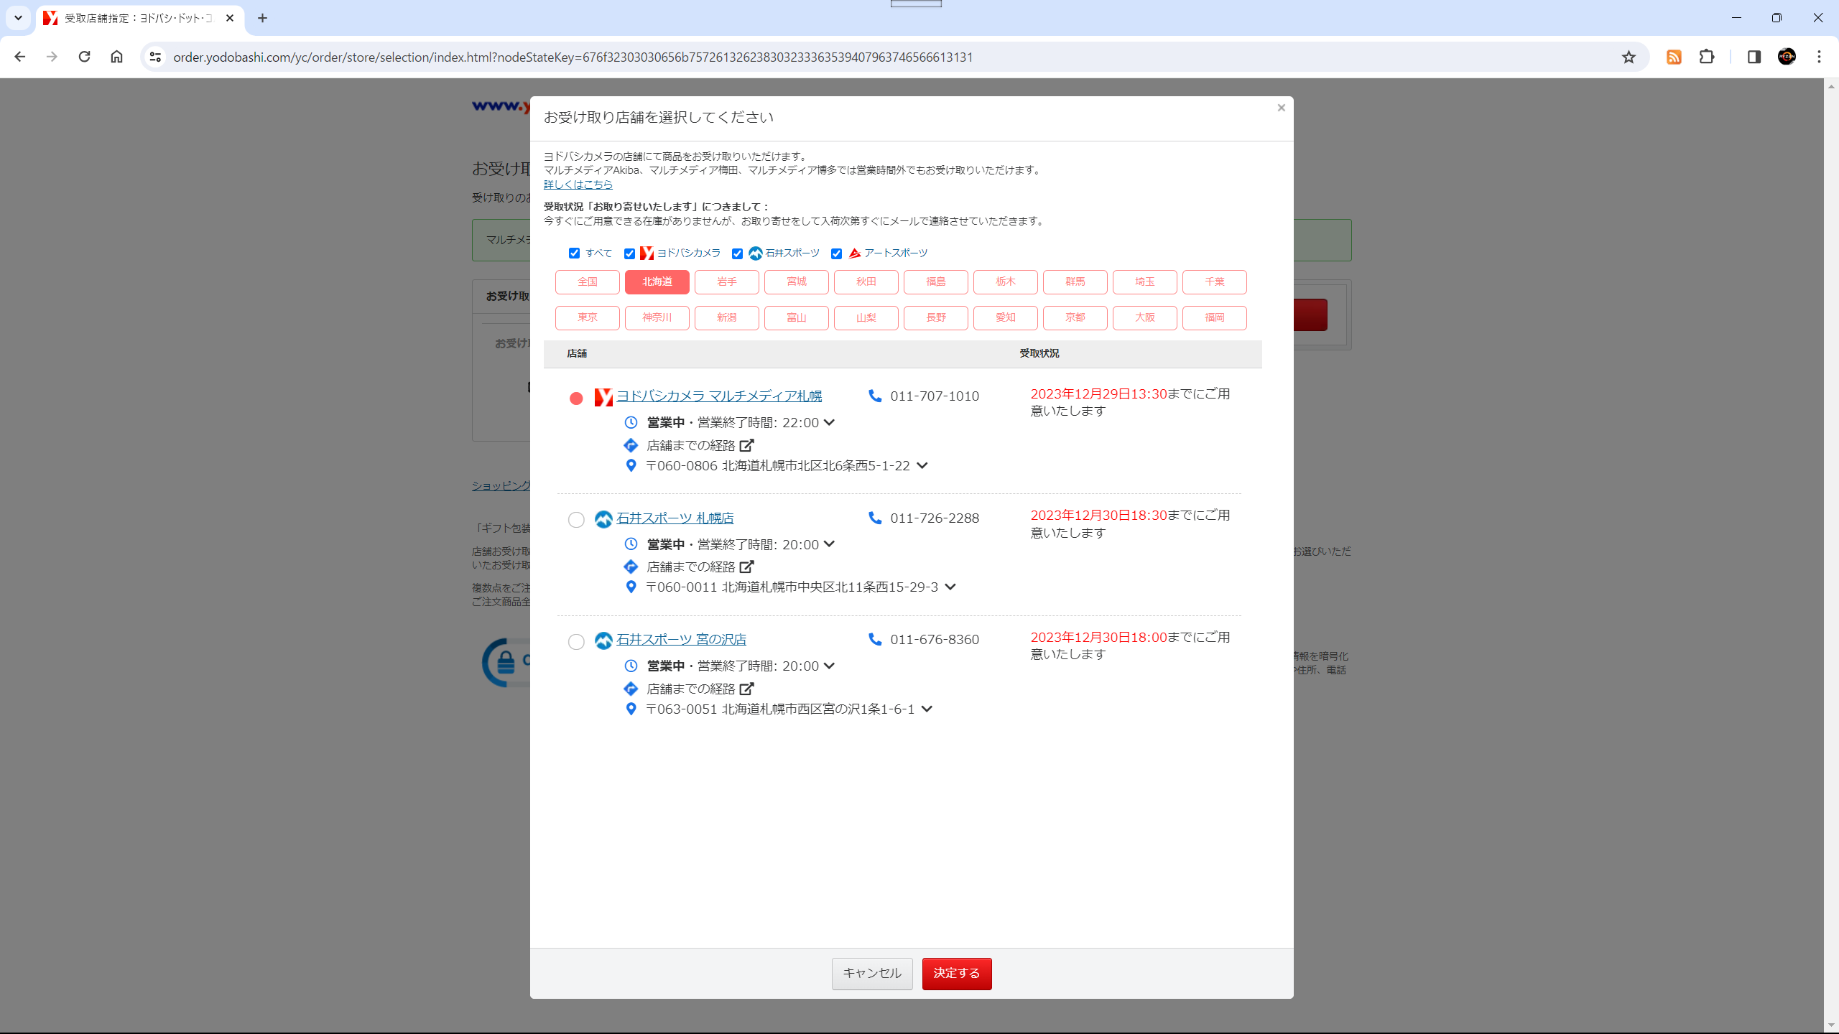Toggle the すべて checkbox
The width and height of the screenshot is (1839, 1034).
(x=574, y=253)
